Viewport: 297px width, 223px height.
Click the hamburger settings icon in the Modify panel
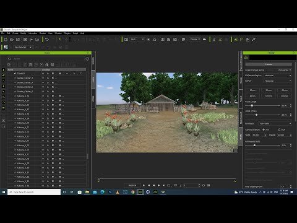(x=246, y=58)
